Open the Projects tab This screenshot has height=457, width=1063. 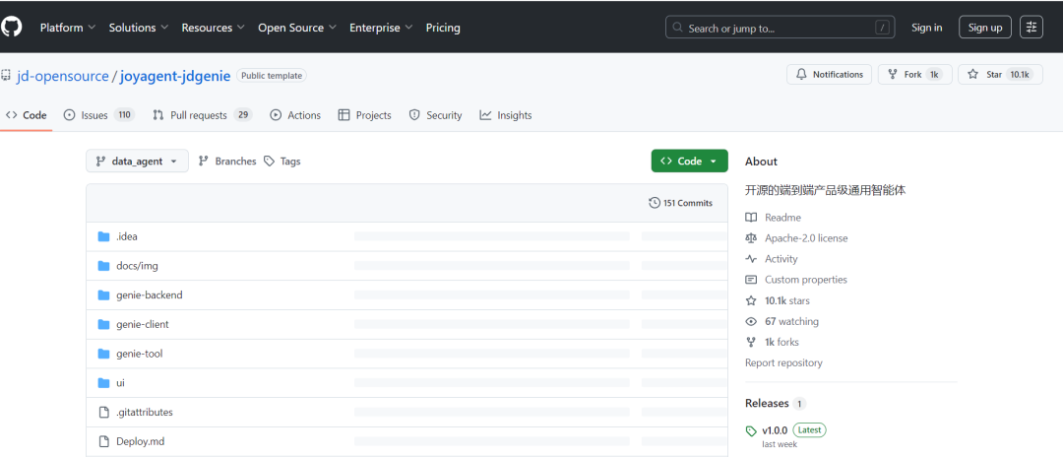click(365, 115)
